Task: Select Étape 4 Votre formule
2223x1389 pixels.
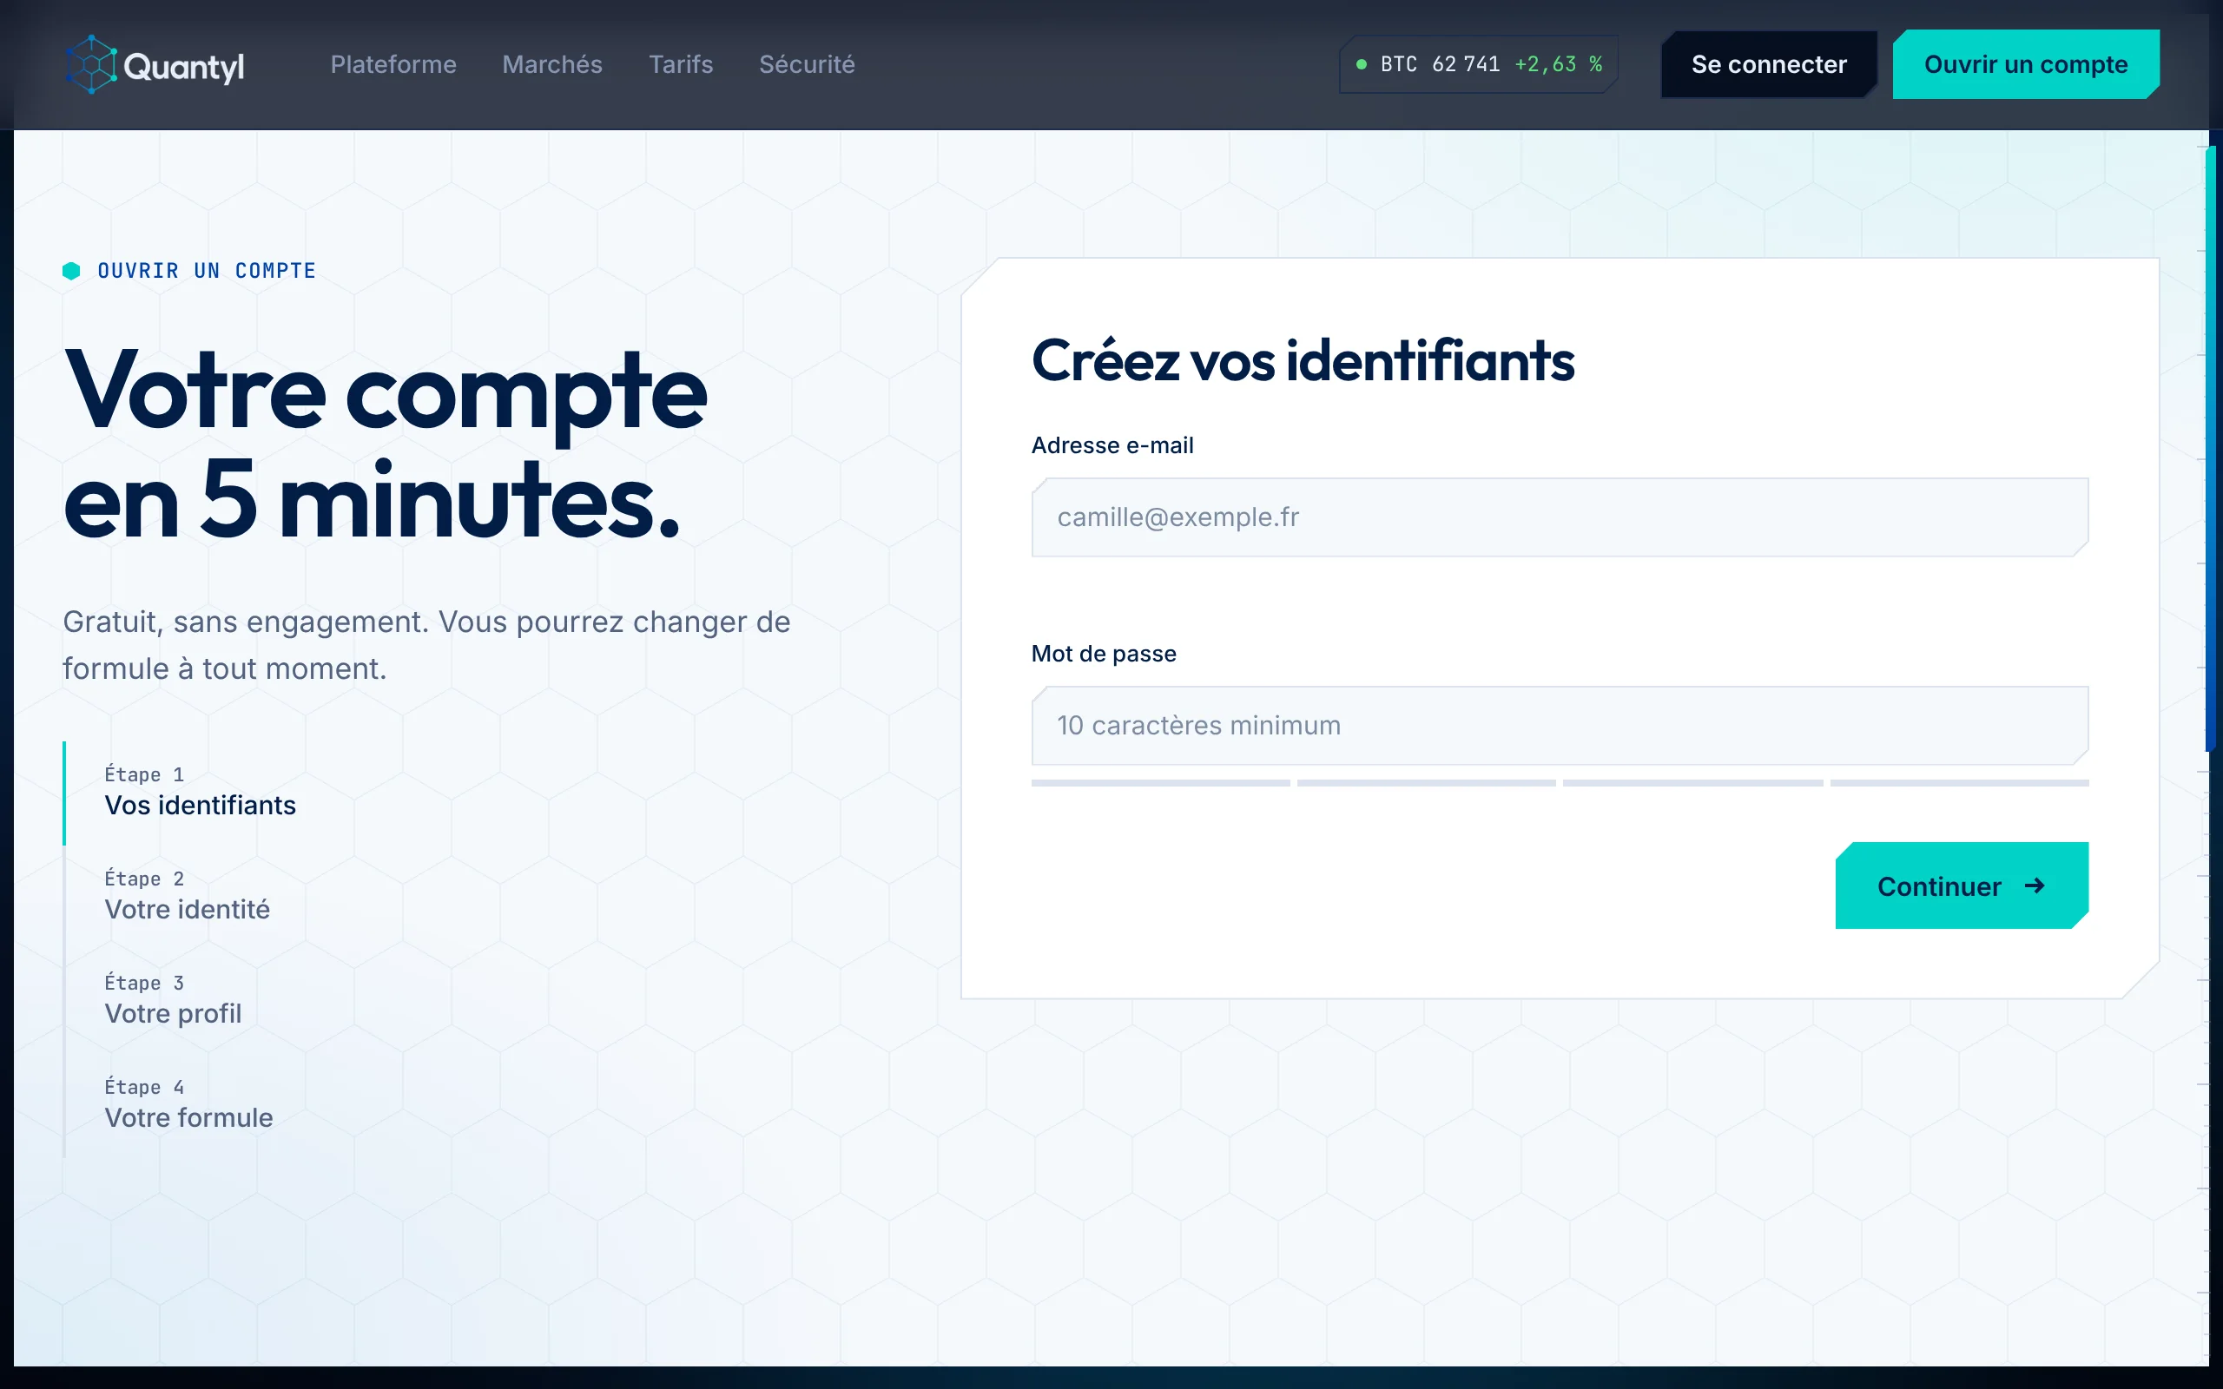Action: tap(188, 1103)
